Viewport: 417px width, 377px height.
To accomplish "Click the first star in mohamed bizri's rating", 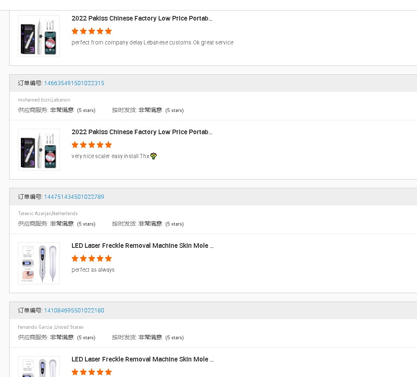I will click(75, 145).
